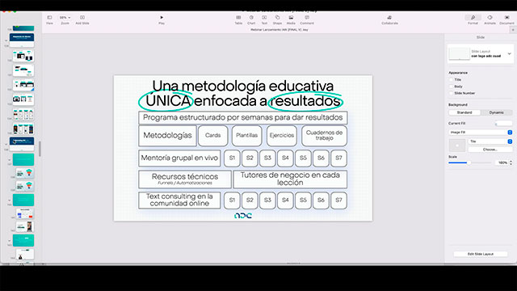Open the Slide Layout chevron menu
Screen dimensions: 517x291
click(x=509, y=54)
